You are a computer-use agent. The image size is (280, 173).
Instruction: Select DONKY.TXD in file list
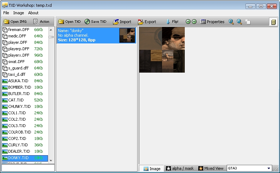pos(25,158)
